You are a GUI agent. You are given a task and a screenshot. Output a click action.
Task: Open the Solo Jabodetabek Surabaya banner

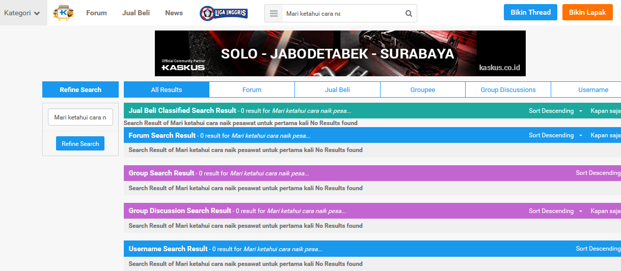click(x=340, y=53)
